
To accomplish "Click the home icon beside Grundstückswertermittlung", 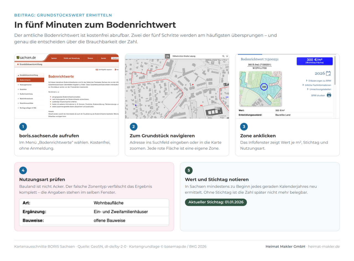I will pos(18,64).
